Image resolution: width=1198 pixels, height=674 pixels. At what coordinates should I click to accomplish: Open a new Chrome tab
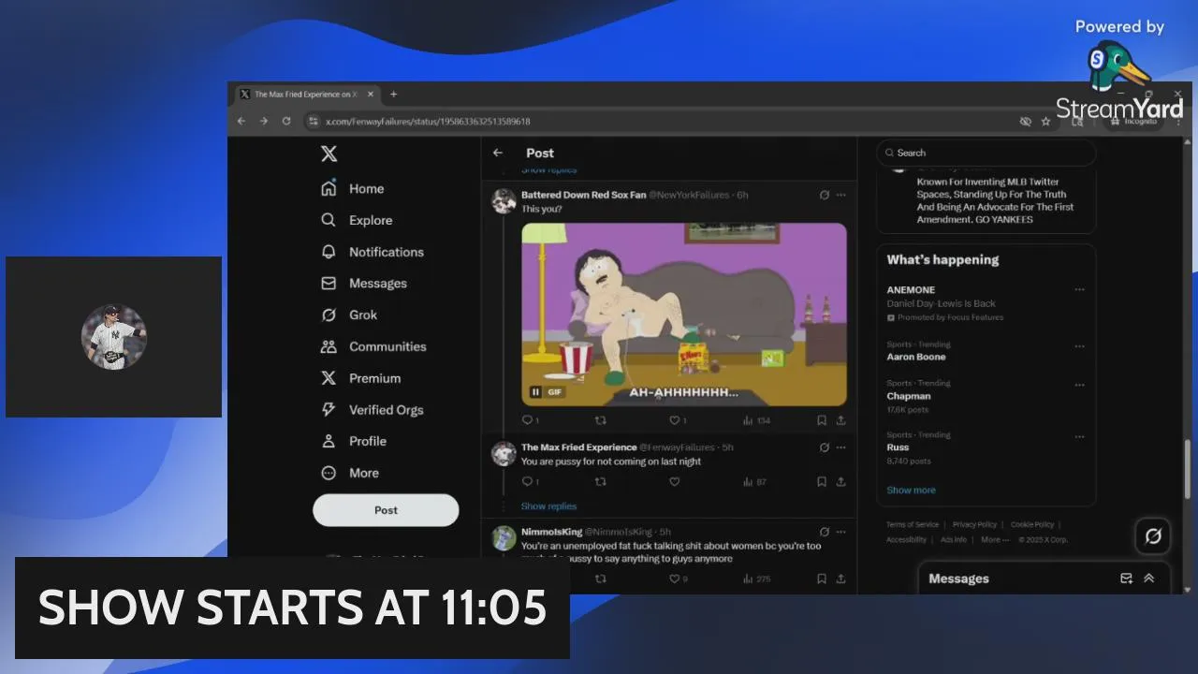pos(394,95)
